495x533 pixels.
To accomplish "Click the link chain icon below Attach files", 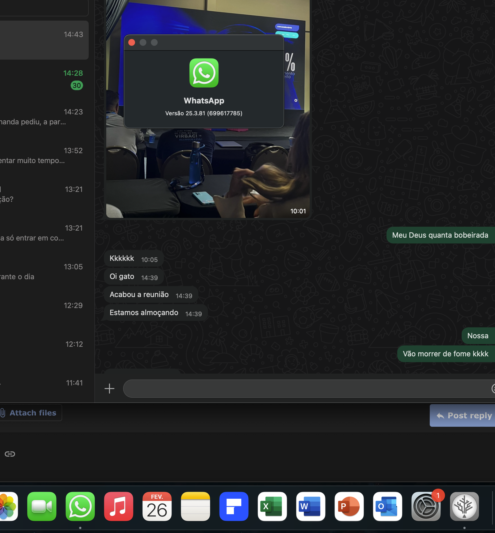I will [x=10, y=454].
